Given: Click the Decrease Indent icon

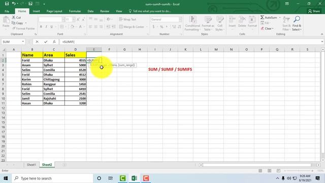Looking at the screenshot, I should click(108, 26).
